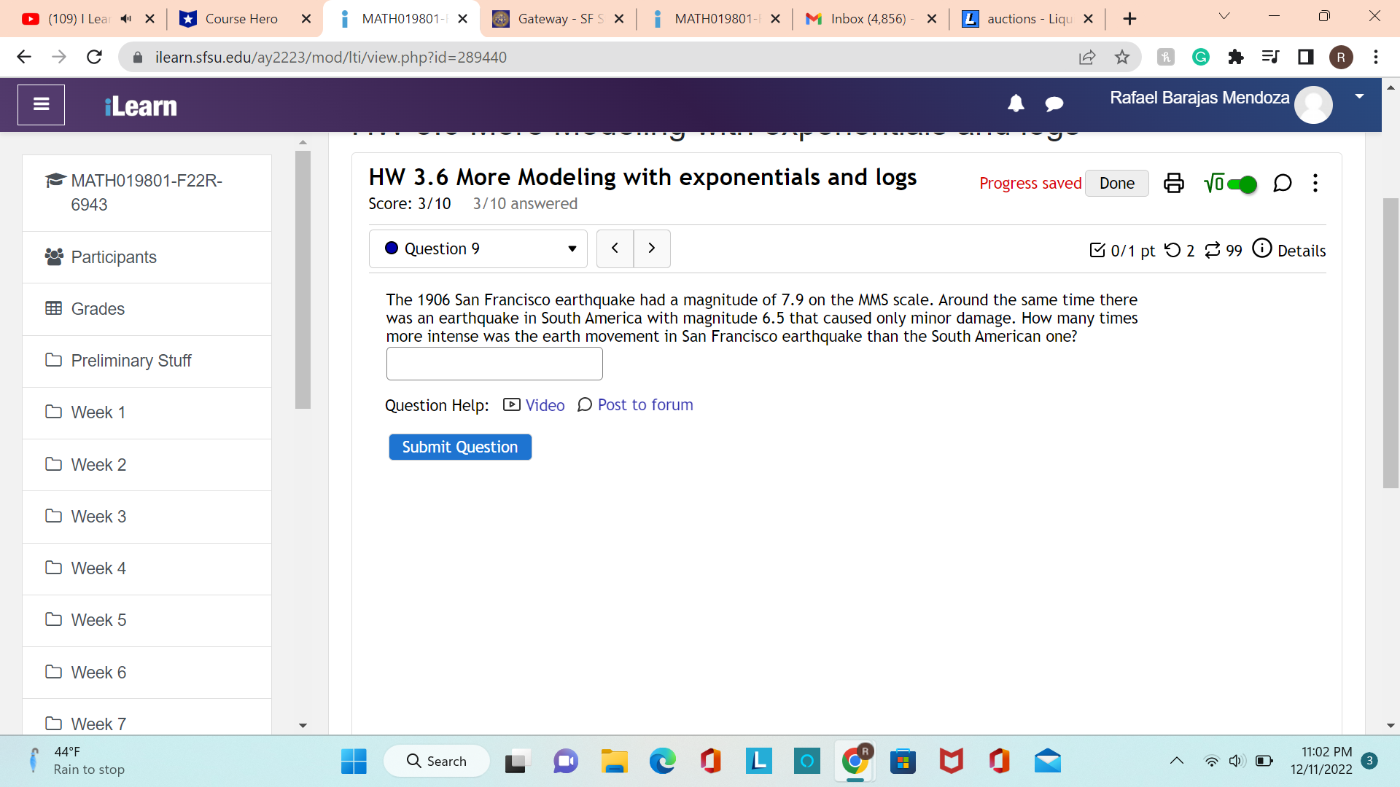Open the iLearn messages chat icon
1400x787 pixels.
[1054, 104]
